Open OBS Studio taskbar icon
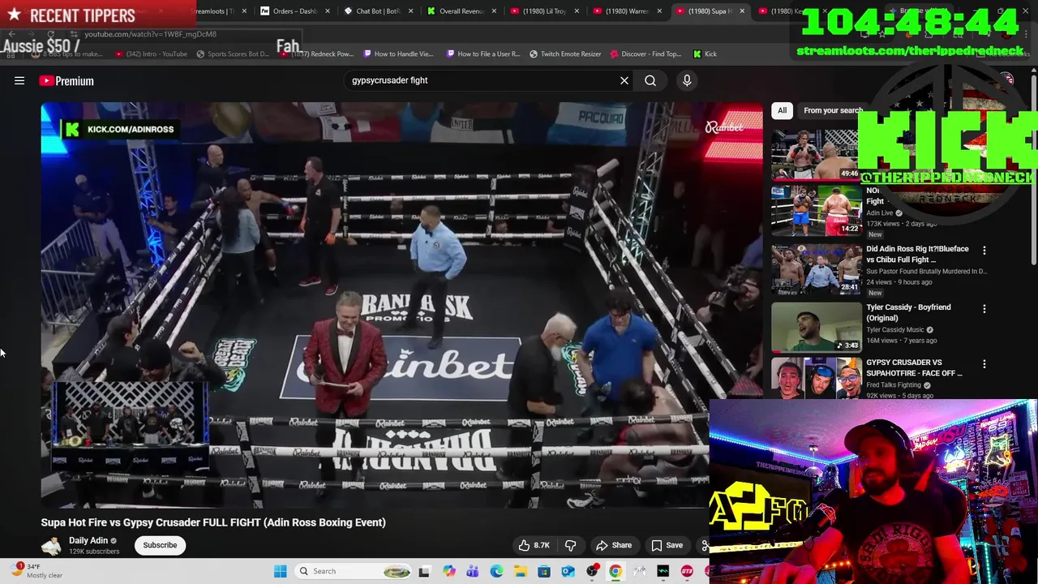The width and height of the screenshot is (1038, 584). (592, 571)
